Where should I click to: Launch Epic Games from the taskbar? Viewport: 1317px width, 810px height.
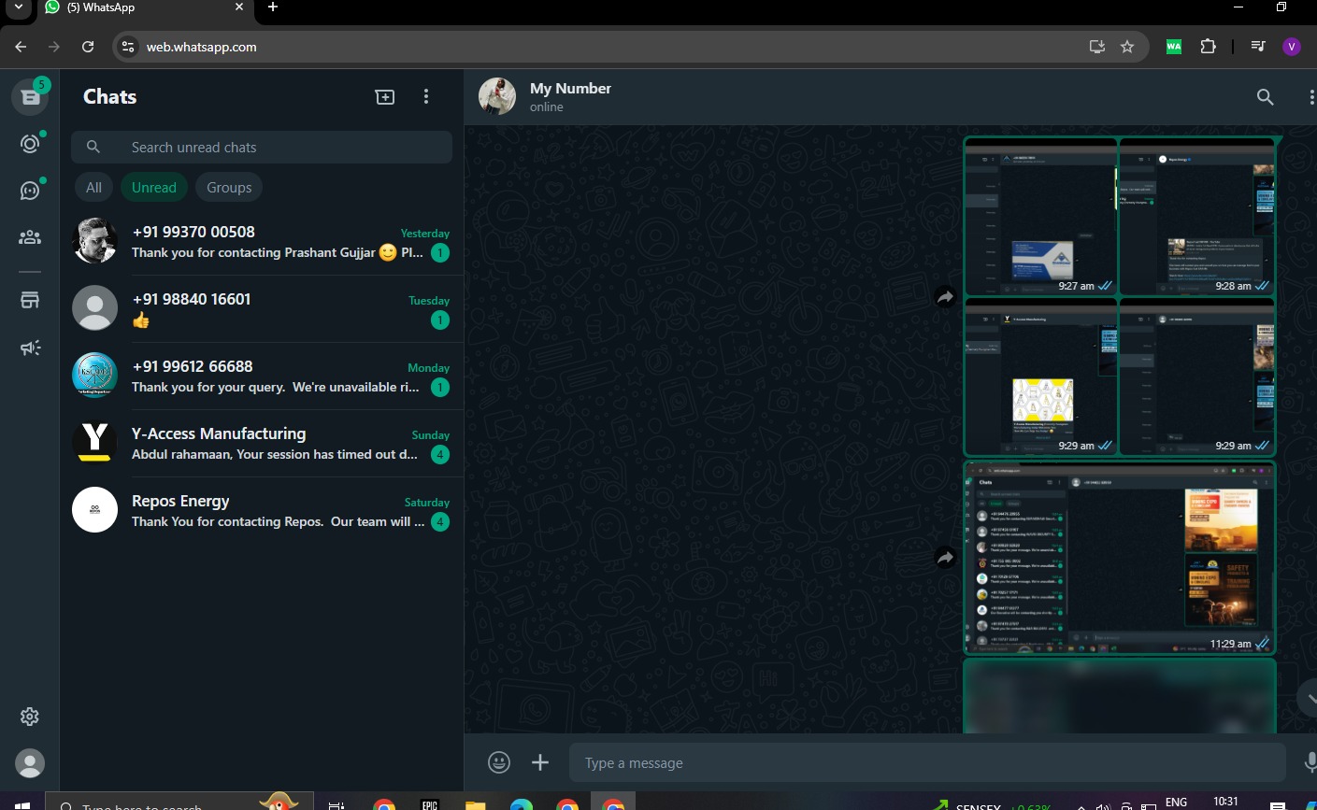pos(430,803)
